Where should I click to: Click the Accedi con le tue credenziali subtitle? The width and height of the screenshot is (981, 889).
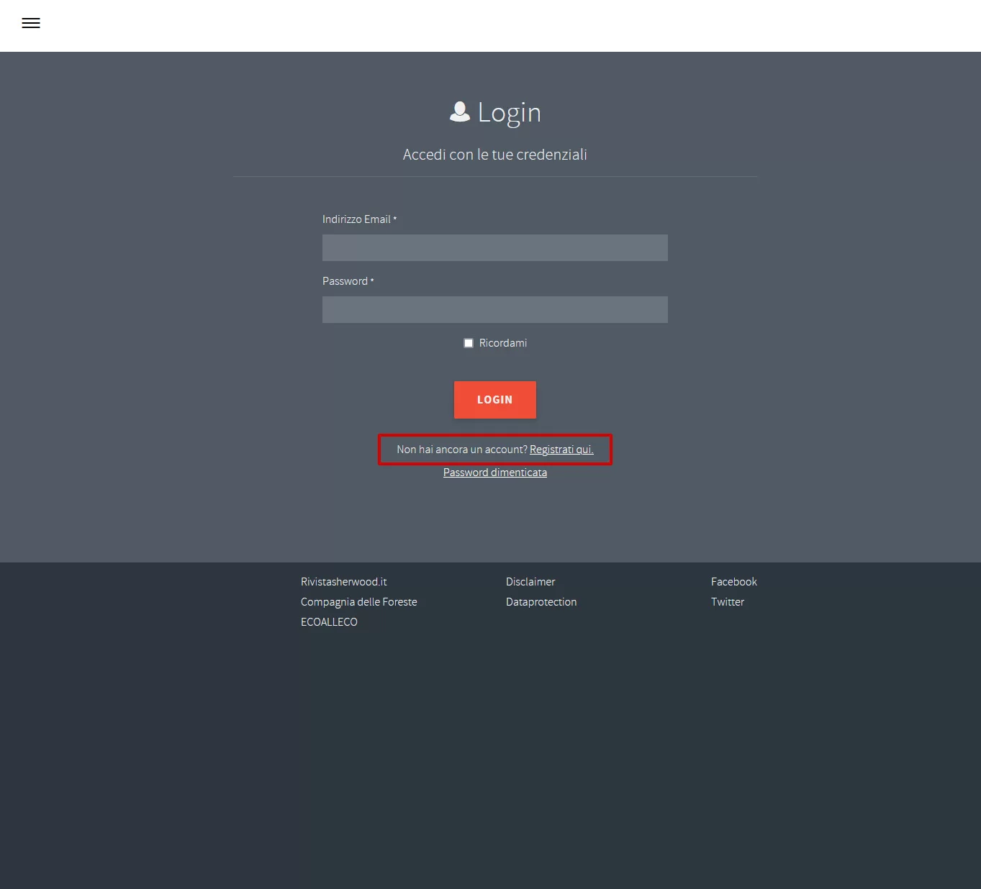pyautogui.click(x=494, y=154)
